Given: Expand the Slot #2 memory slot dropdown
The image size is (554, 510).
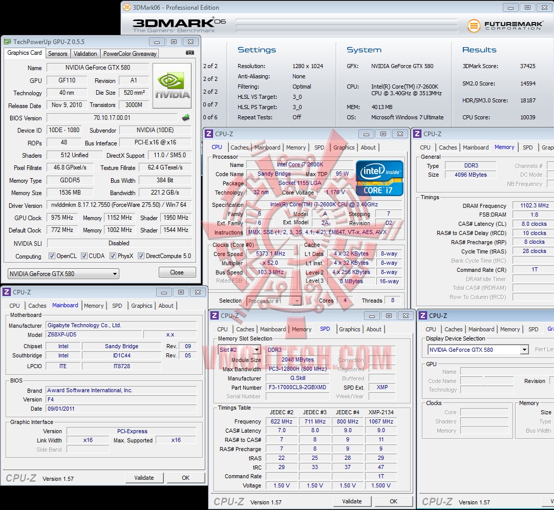Looking at the screenshot, I should point(257,350).
